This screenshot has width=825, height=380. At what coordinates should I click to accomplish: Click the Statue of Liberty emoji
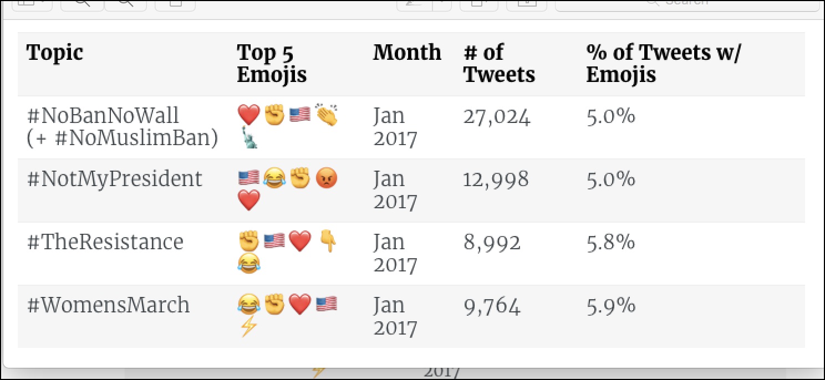point(249,137)
